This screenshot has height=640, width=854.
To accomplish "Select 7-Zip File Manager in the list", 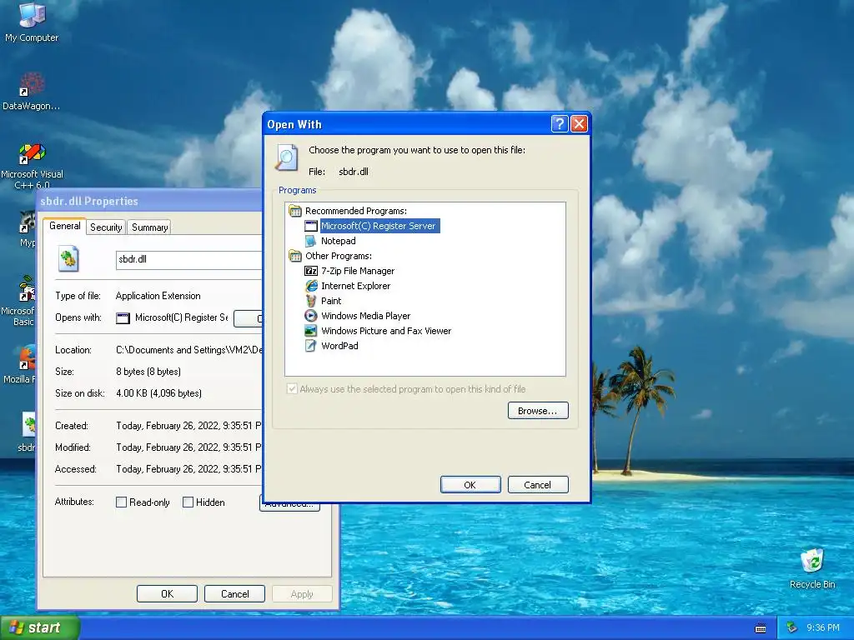I will click(x=358, y=271).
